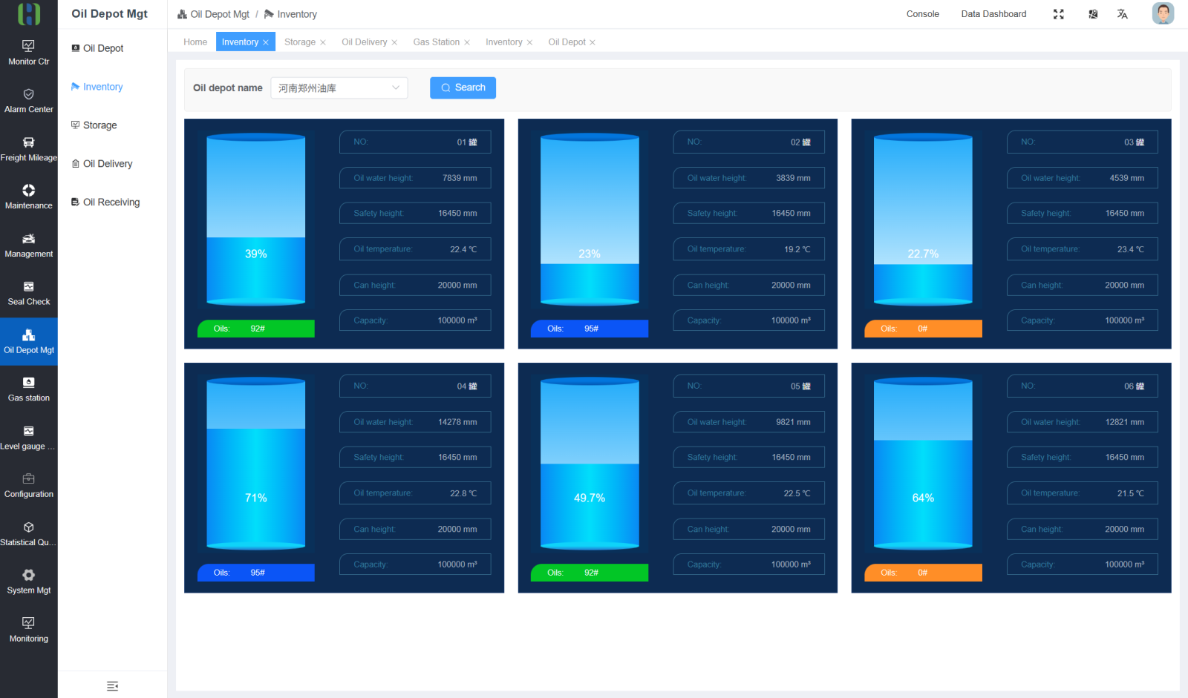1188x698 pixels.
Task: Open the Oil depot name dropdown
Action: 339,88
